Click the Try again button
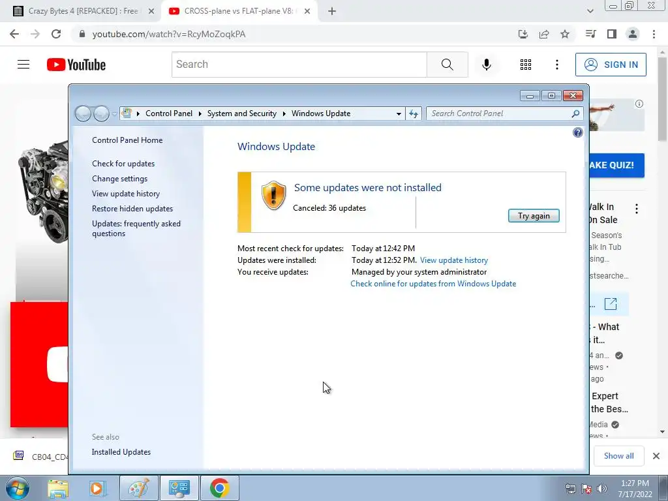The height and width of the screenshot is (501, 668). pyautogui.click(x=534, y=215)
